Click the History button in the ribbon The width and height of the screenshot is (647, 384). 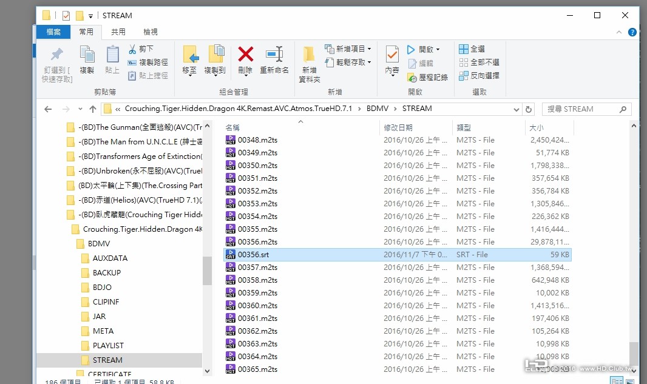(x=427, y=77)
